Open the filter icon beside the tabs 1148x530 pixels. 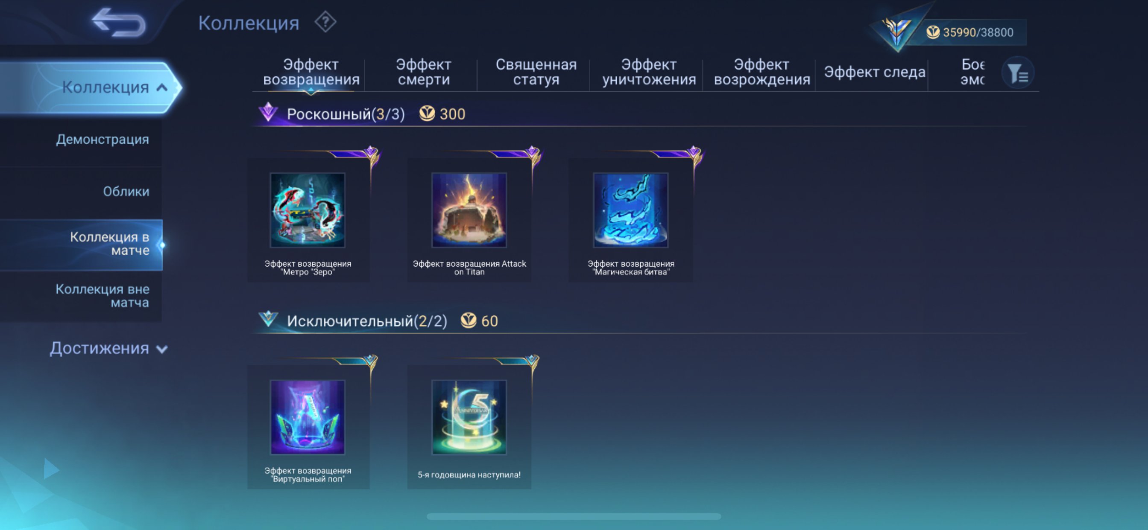coord(1017,73)
